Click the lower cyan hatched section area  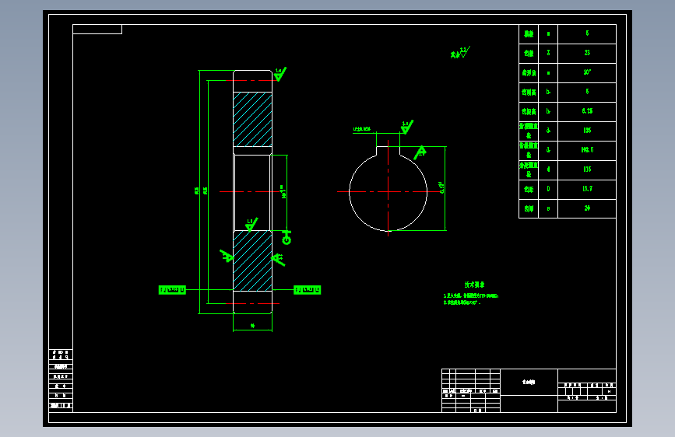253,260
